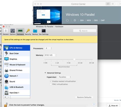
Task: Collapse the Advanced Settings disclosure triangle
Action: [x=45, y=73]
